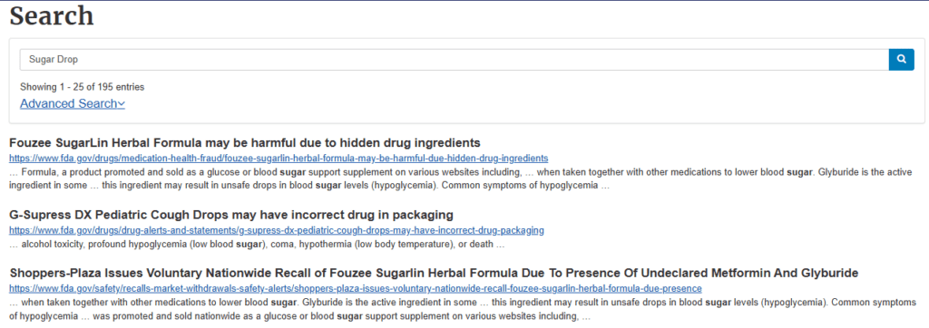Open G-Supress DX Pediatric Cough Drops title

231,215
